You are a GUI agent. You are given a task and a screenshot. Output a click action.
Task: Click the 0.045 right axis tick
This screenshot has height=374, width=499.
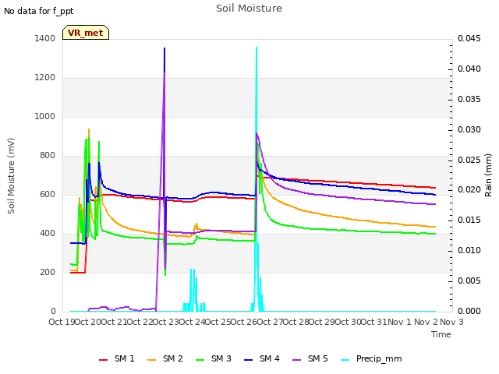[469, 38]
